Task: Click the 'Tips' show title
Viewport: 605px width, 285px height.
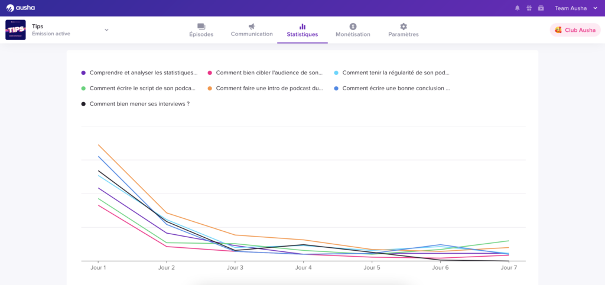Action: point(37,26)
